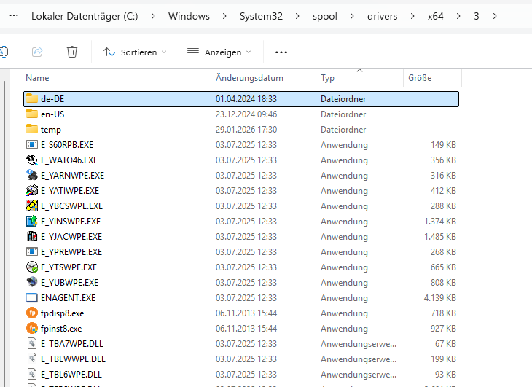This screenshot has width=532, height=387.
Task: Navigate to spool breadcrumb
Action: coord(325,16)
